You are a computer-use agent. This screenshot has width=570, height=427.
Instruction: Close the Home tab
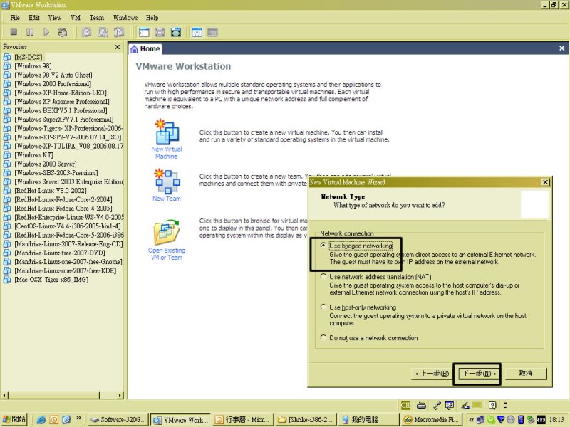[561, 48]
